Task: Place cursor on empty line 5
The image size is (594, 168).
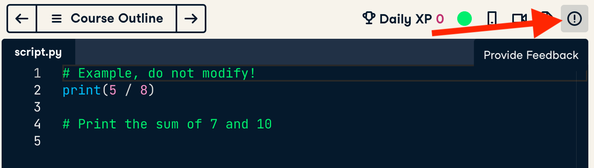Action: [x=162, y=141]
